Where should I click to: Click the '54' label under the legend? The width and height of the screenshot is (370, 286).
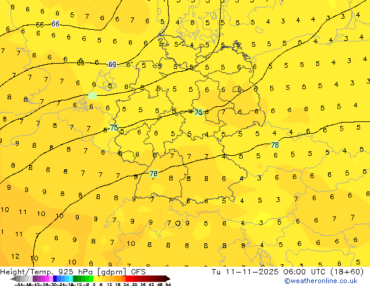pyautogui.click(x=168, y=284)
